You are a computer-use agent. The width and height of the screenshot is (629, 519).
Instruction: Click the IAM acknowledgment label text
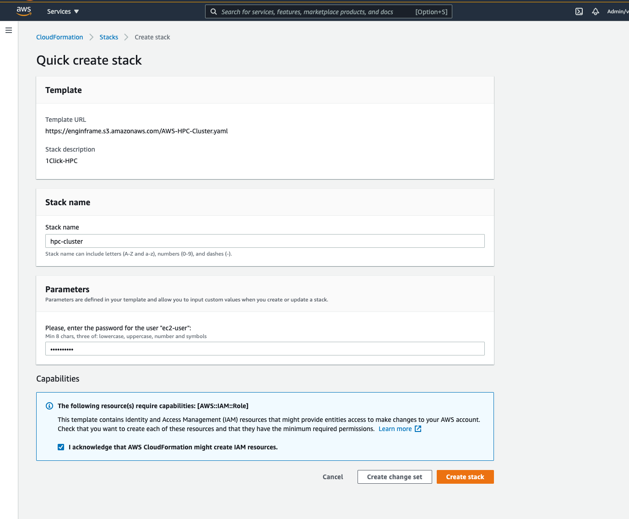[173, 447]
